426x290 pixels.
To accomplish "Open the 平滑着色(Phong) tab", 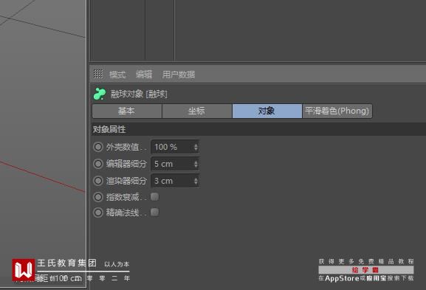I will (x=337, y=111).
